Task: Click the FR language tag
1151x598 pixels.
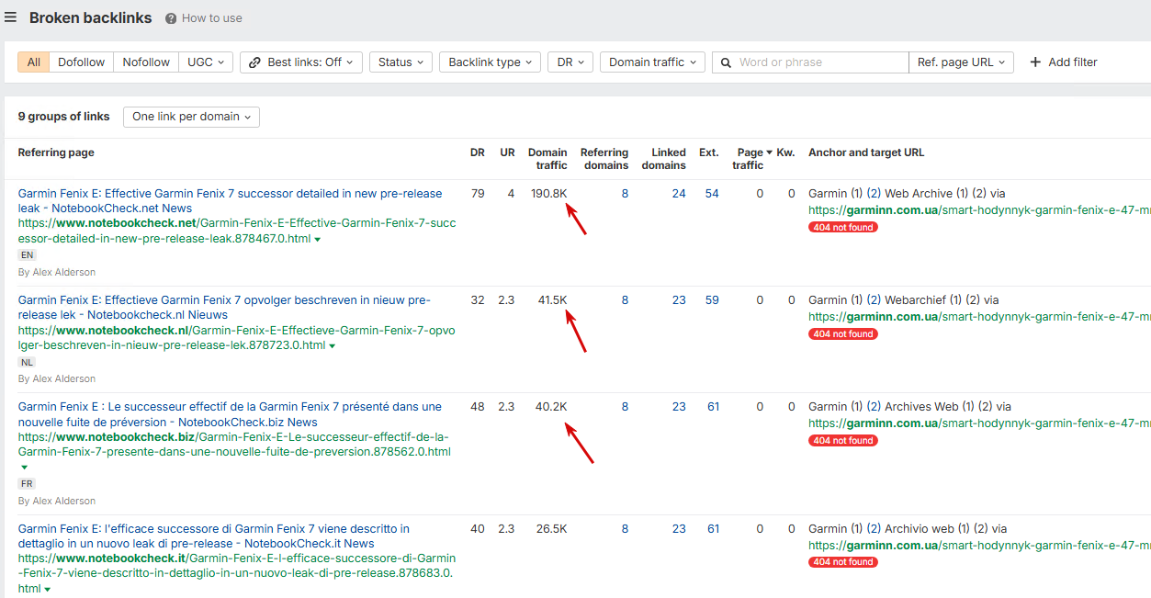Action: coord(27,484)
